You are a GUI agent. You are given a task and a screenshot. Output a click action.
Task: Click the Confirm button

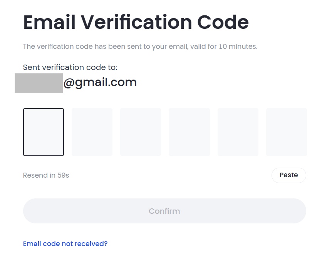point(164,211)
